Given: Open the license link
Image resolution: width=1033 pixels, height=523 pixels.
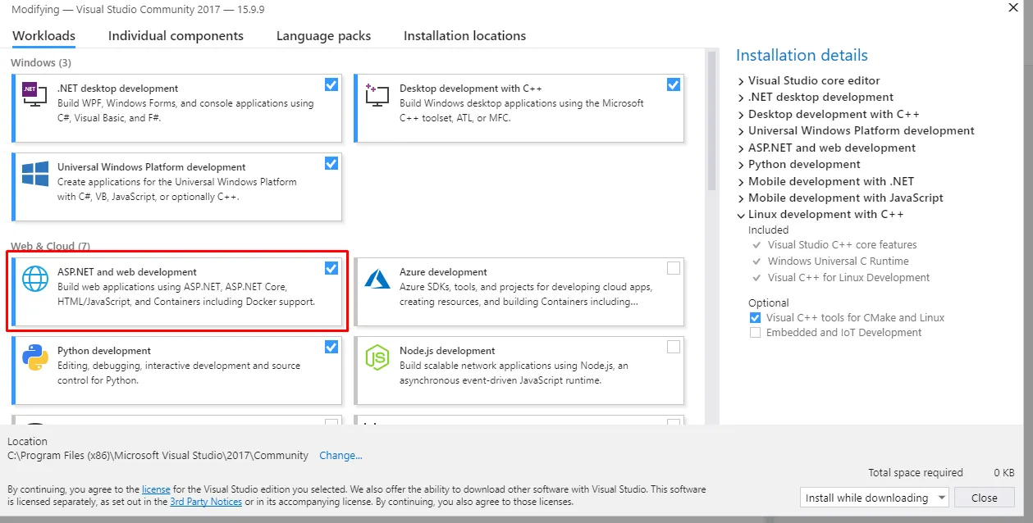Looking at the screenshot, I should pos(156,489).
